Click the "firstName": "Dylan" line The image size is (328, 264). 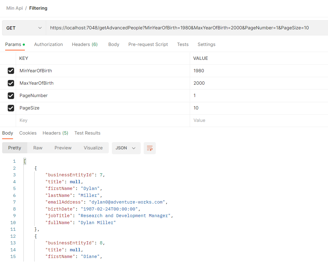74,188
